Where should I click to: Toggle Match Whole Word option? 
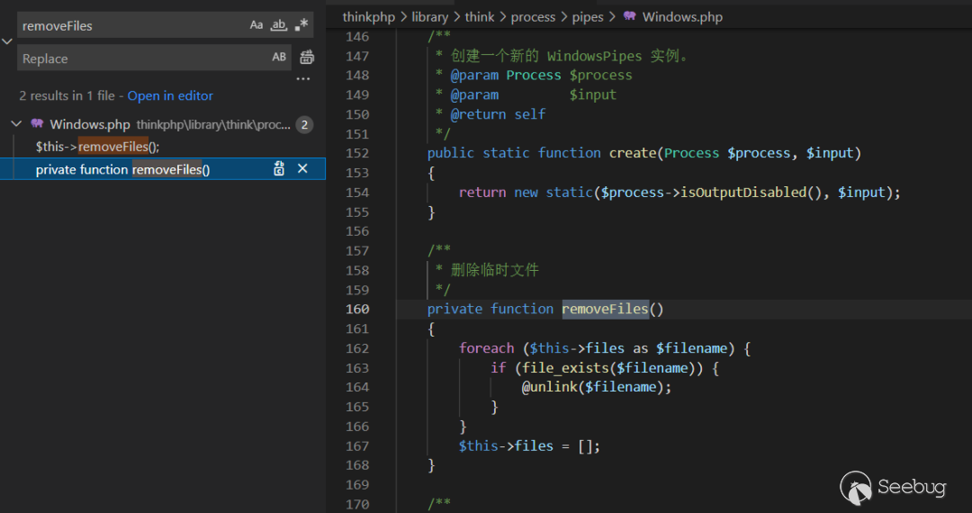point(279,25)
